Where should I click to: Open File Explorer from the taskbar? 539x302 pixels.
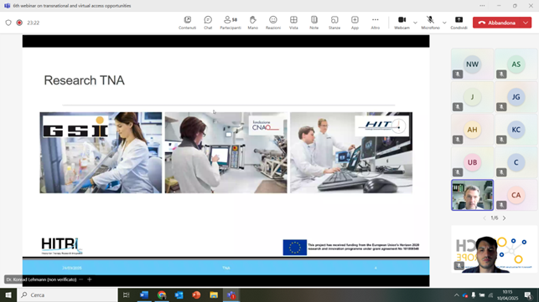(x=214, y=294)
